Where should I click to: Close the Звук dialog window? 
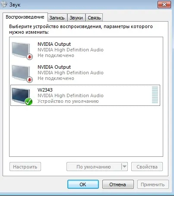point(164,4)
